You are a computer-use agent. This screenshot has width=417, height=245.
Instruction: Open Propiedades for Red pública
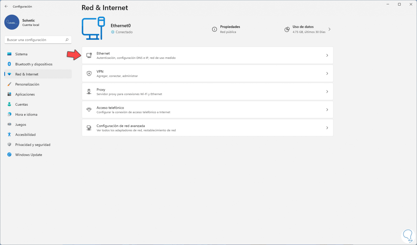coord(230,29)
